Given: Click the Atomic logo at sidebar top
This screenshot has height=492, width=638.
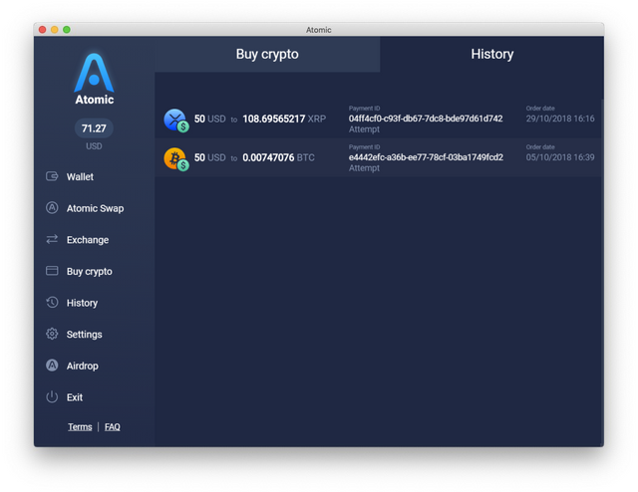Looking at the screenshot, I should click(94, 79).
